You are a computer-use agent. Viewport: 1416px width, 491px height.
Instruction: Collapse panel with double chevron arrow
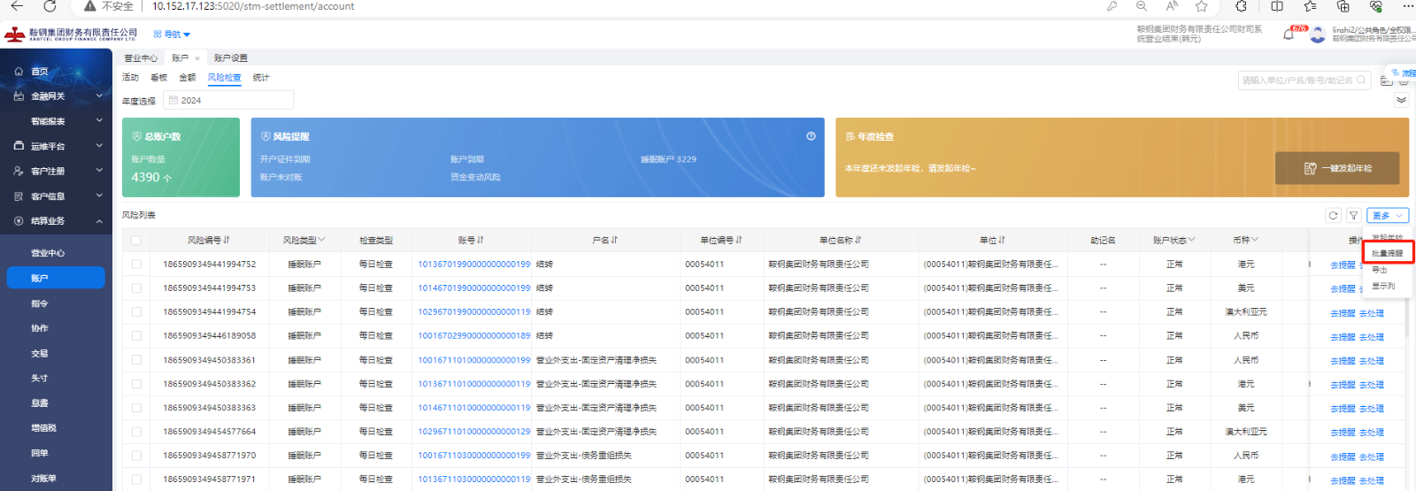(1401, 100)
